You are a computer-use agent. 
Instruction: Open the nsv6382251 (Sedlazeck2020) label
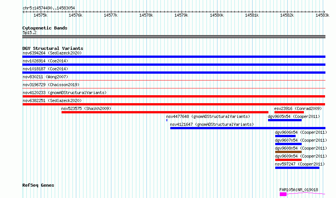tap(52, 101)
